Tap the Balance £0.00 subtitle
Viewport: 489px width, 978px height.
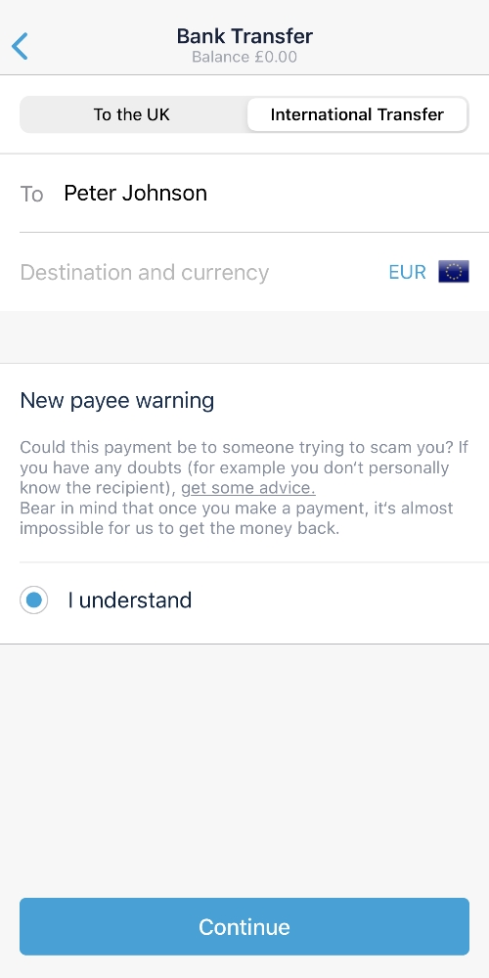coord(244,58)
